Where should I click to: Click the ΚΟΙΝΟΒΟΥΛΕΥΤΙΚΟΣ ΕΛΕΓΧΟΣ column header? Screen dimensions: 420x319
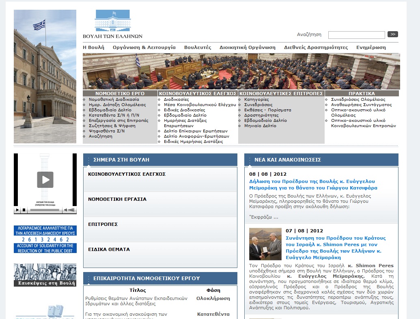(x=198, y=94)
